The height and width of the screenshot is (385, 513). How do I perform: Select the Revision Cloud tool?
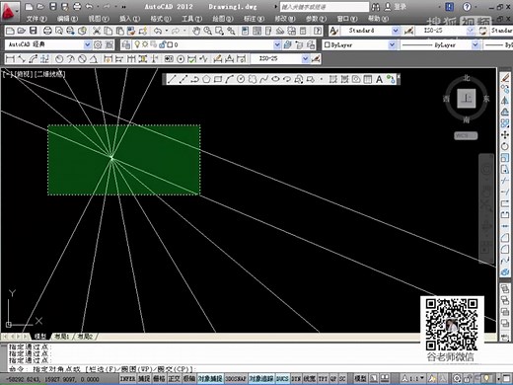point(253,79)
